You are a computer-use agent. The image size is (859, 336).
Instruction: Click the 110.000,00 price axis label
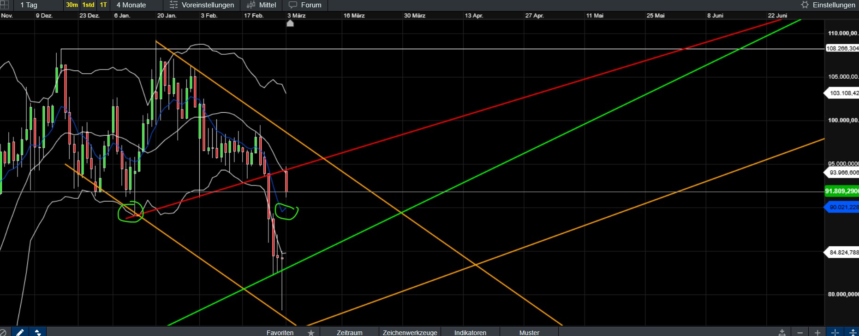click(843, 33)
